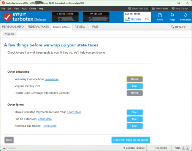The width and height of the screenshot is (192, 151).
Task: Close the TurboTax window
Action: pyautogui.click(x=187, y=3)
